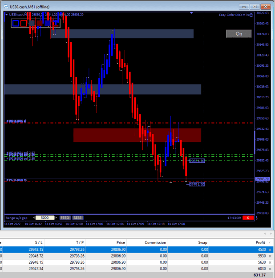Click the take profit tp line label
The width and height of the screenshot is (275, 278).
click(x=16, y=180)
